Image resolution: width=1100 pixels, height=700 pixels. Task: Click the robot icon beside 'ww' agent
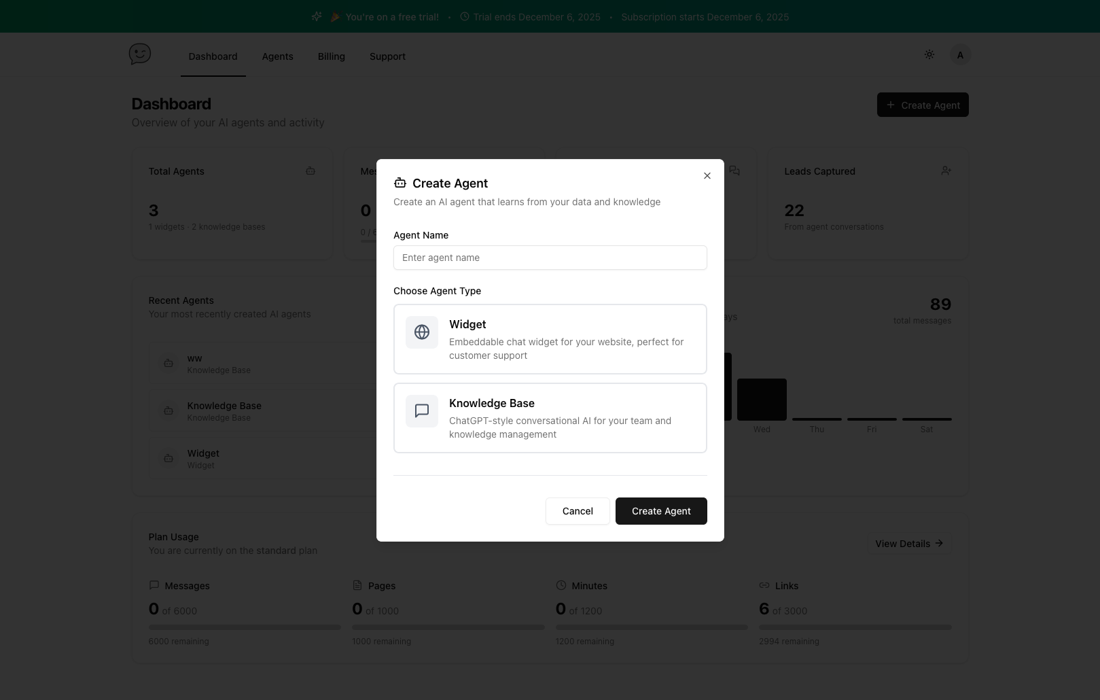[168, 364]
